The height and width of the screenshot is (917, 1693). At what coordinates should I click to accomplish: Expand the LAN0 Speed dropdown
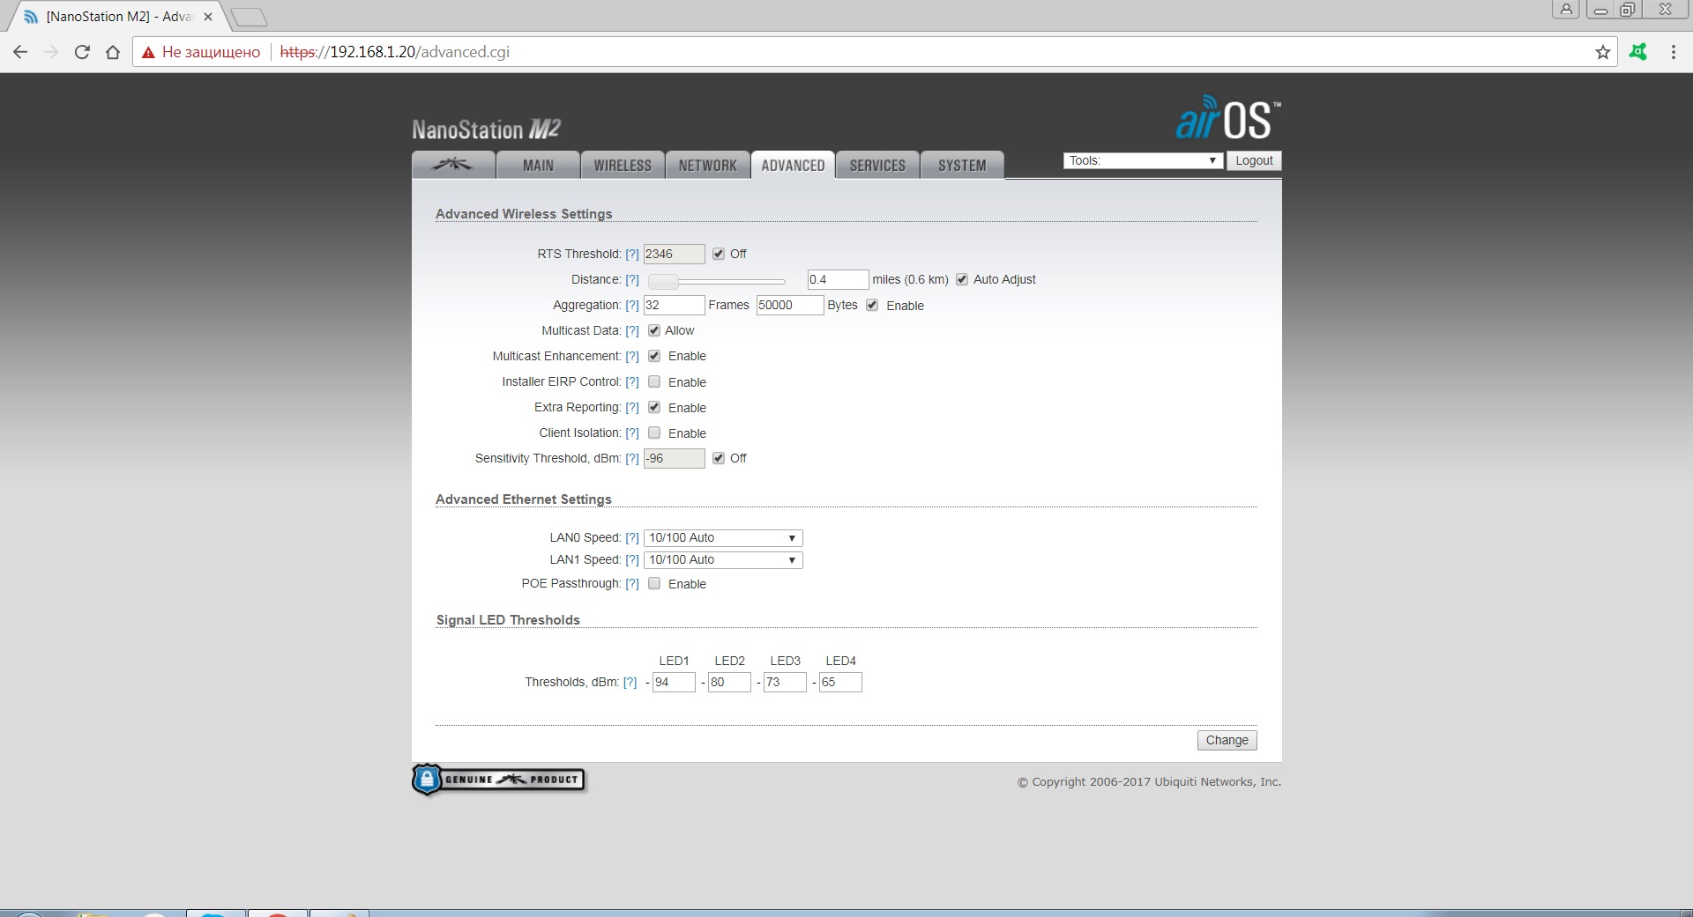[722, 537]
